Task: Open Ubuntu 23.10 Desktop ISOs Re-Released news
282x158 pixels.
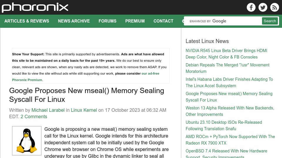Action: click(224, 126)
